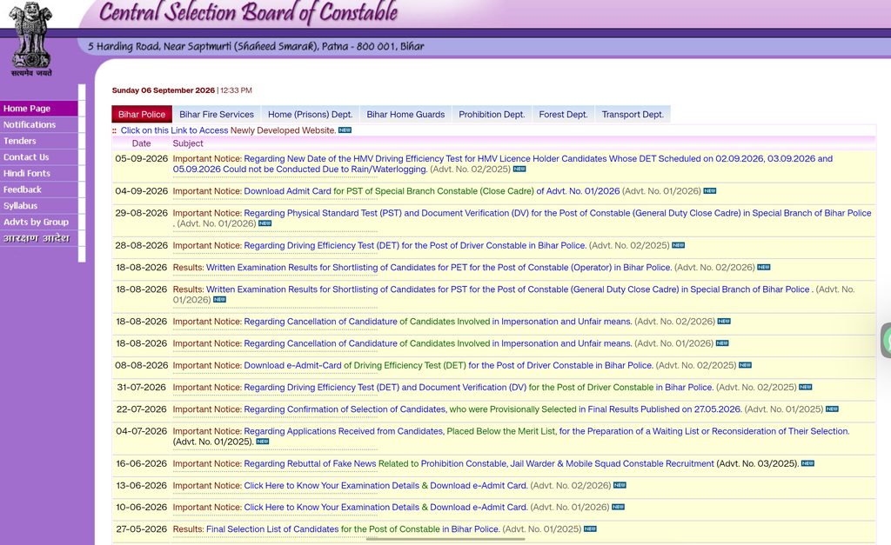Select Hindi Fonts in the sidebar

click(x=38, y=173)
